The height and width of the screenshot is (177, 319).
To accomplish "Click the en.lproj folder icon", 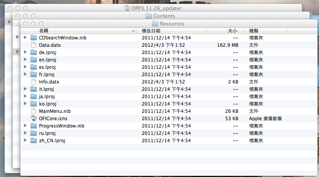I will point(34,60).
